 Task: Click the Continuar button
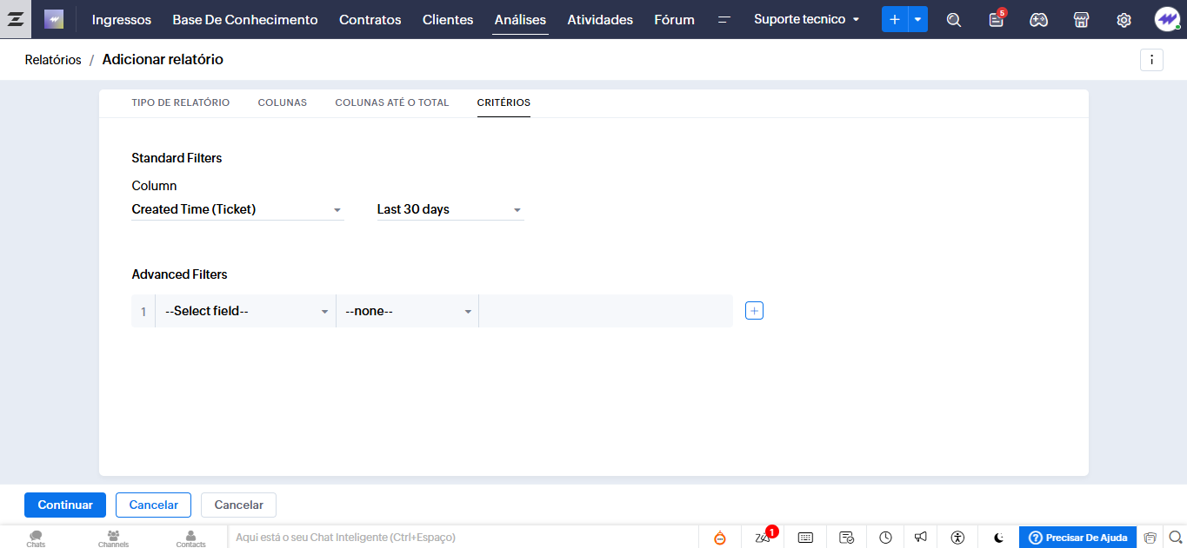pos(65,505)
